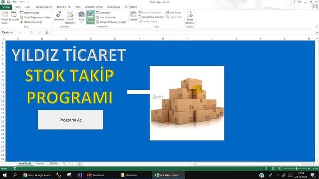The width and height of the screenshot is (319, 179).
Task: Open Makro Güvenliği settings
Action: (x=31, y=22)
